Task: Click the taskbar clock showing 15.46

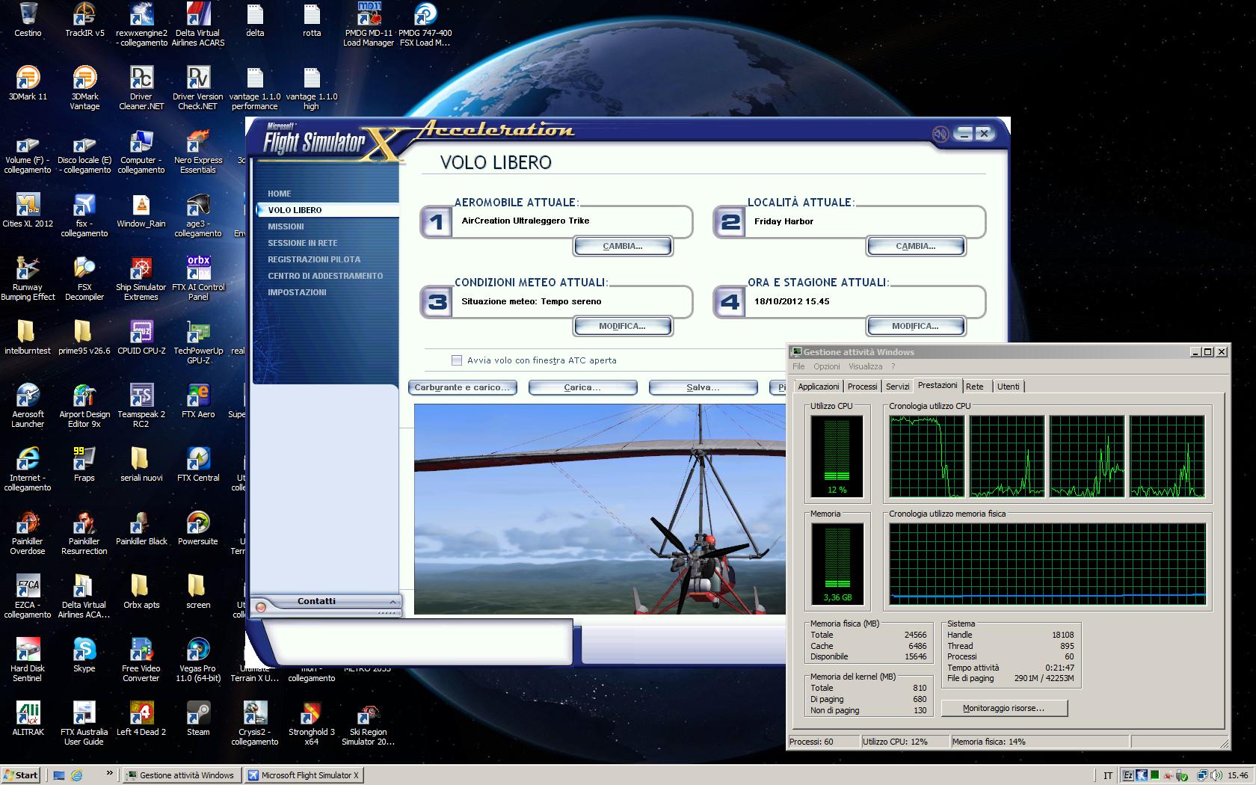Action: tap(1238, 775)
